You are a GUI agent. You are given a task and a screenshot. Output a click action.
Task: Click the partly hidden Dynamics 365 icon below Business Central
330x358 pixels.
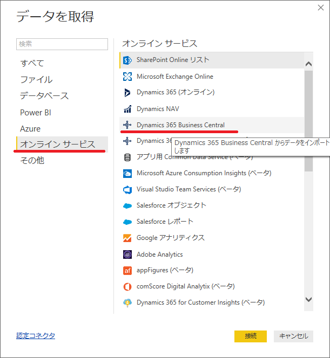pos(127,141)
